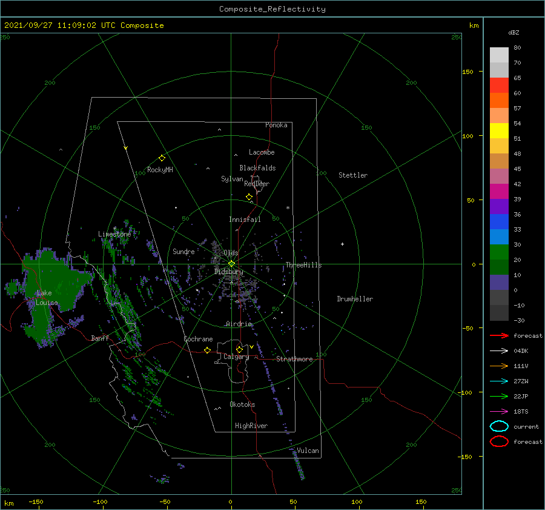
Task: Click the red forecast arrow in legend
Action: click(499, 335)
